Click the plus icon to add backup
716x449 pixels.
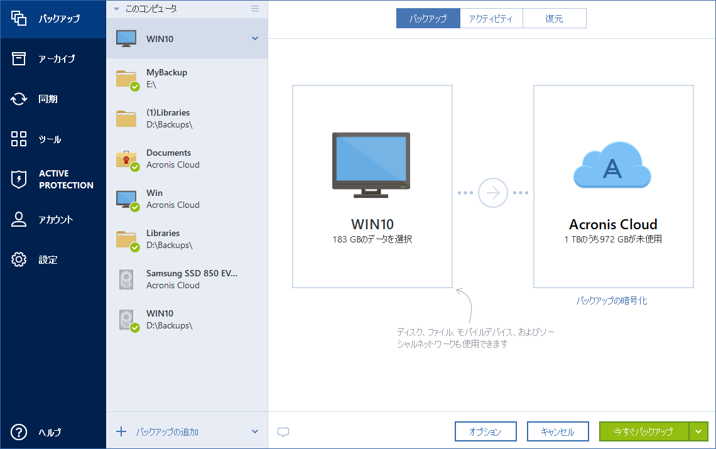(121, 431)
